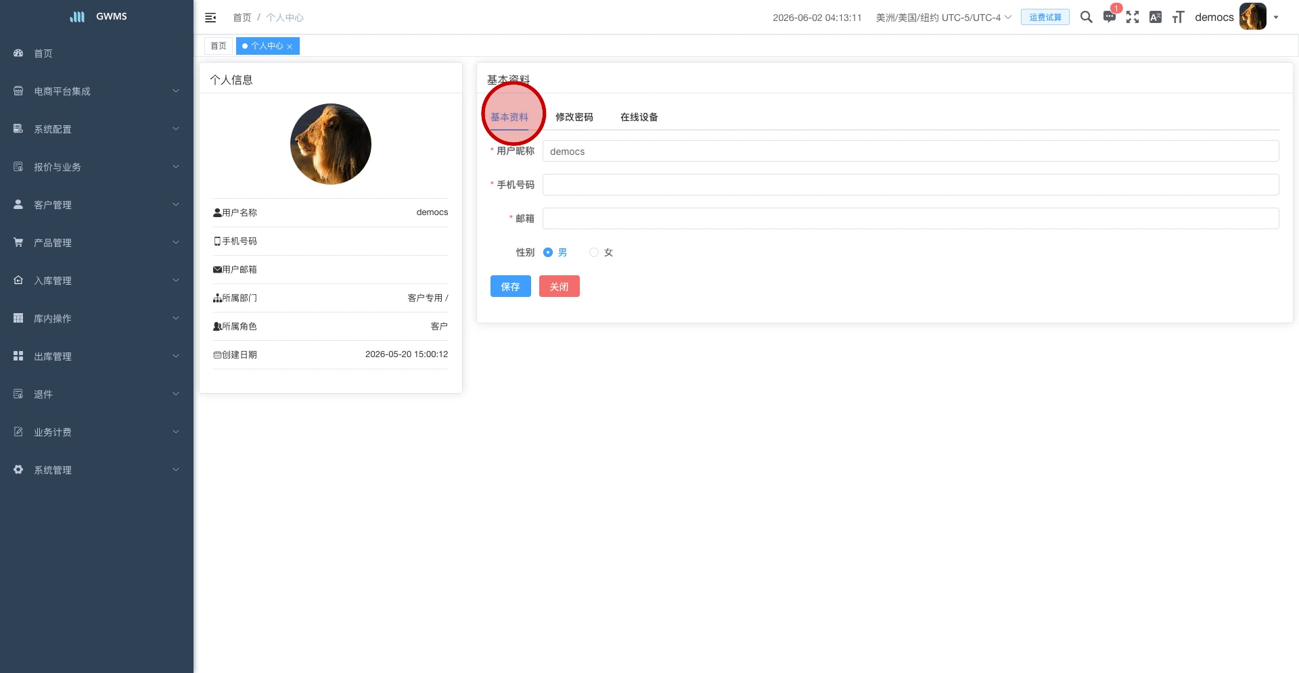Screen dimensions: 1299x673
Task: Toggle fullscreen mode icon
Action: click(x=1132, y=17)
